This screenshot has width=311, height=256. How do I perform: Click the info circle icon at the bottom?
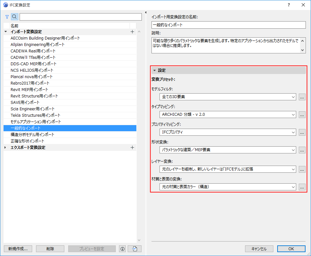tap(122, 249)
